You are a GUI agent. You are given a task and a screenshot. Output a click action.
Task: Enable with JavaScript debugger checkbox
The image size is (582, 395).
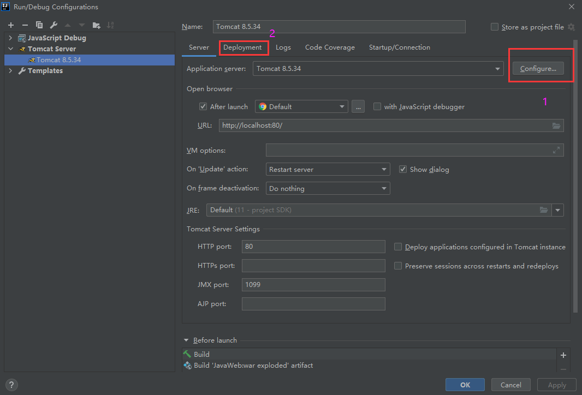click(x=377, y=107)
